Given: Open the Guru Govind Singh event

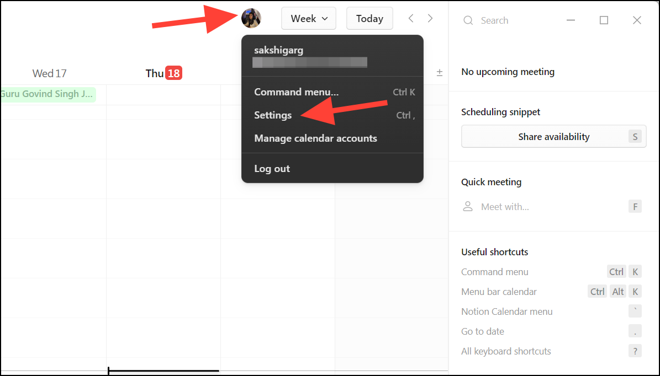Looking at the screenshot, I should click(48, 94).
